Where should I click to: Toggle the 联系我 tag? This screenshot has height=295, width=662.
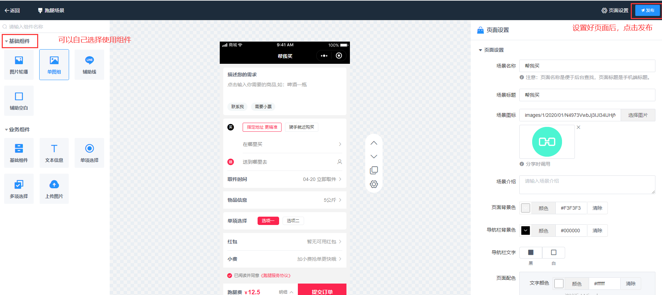click(x=238, y=107)
